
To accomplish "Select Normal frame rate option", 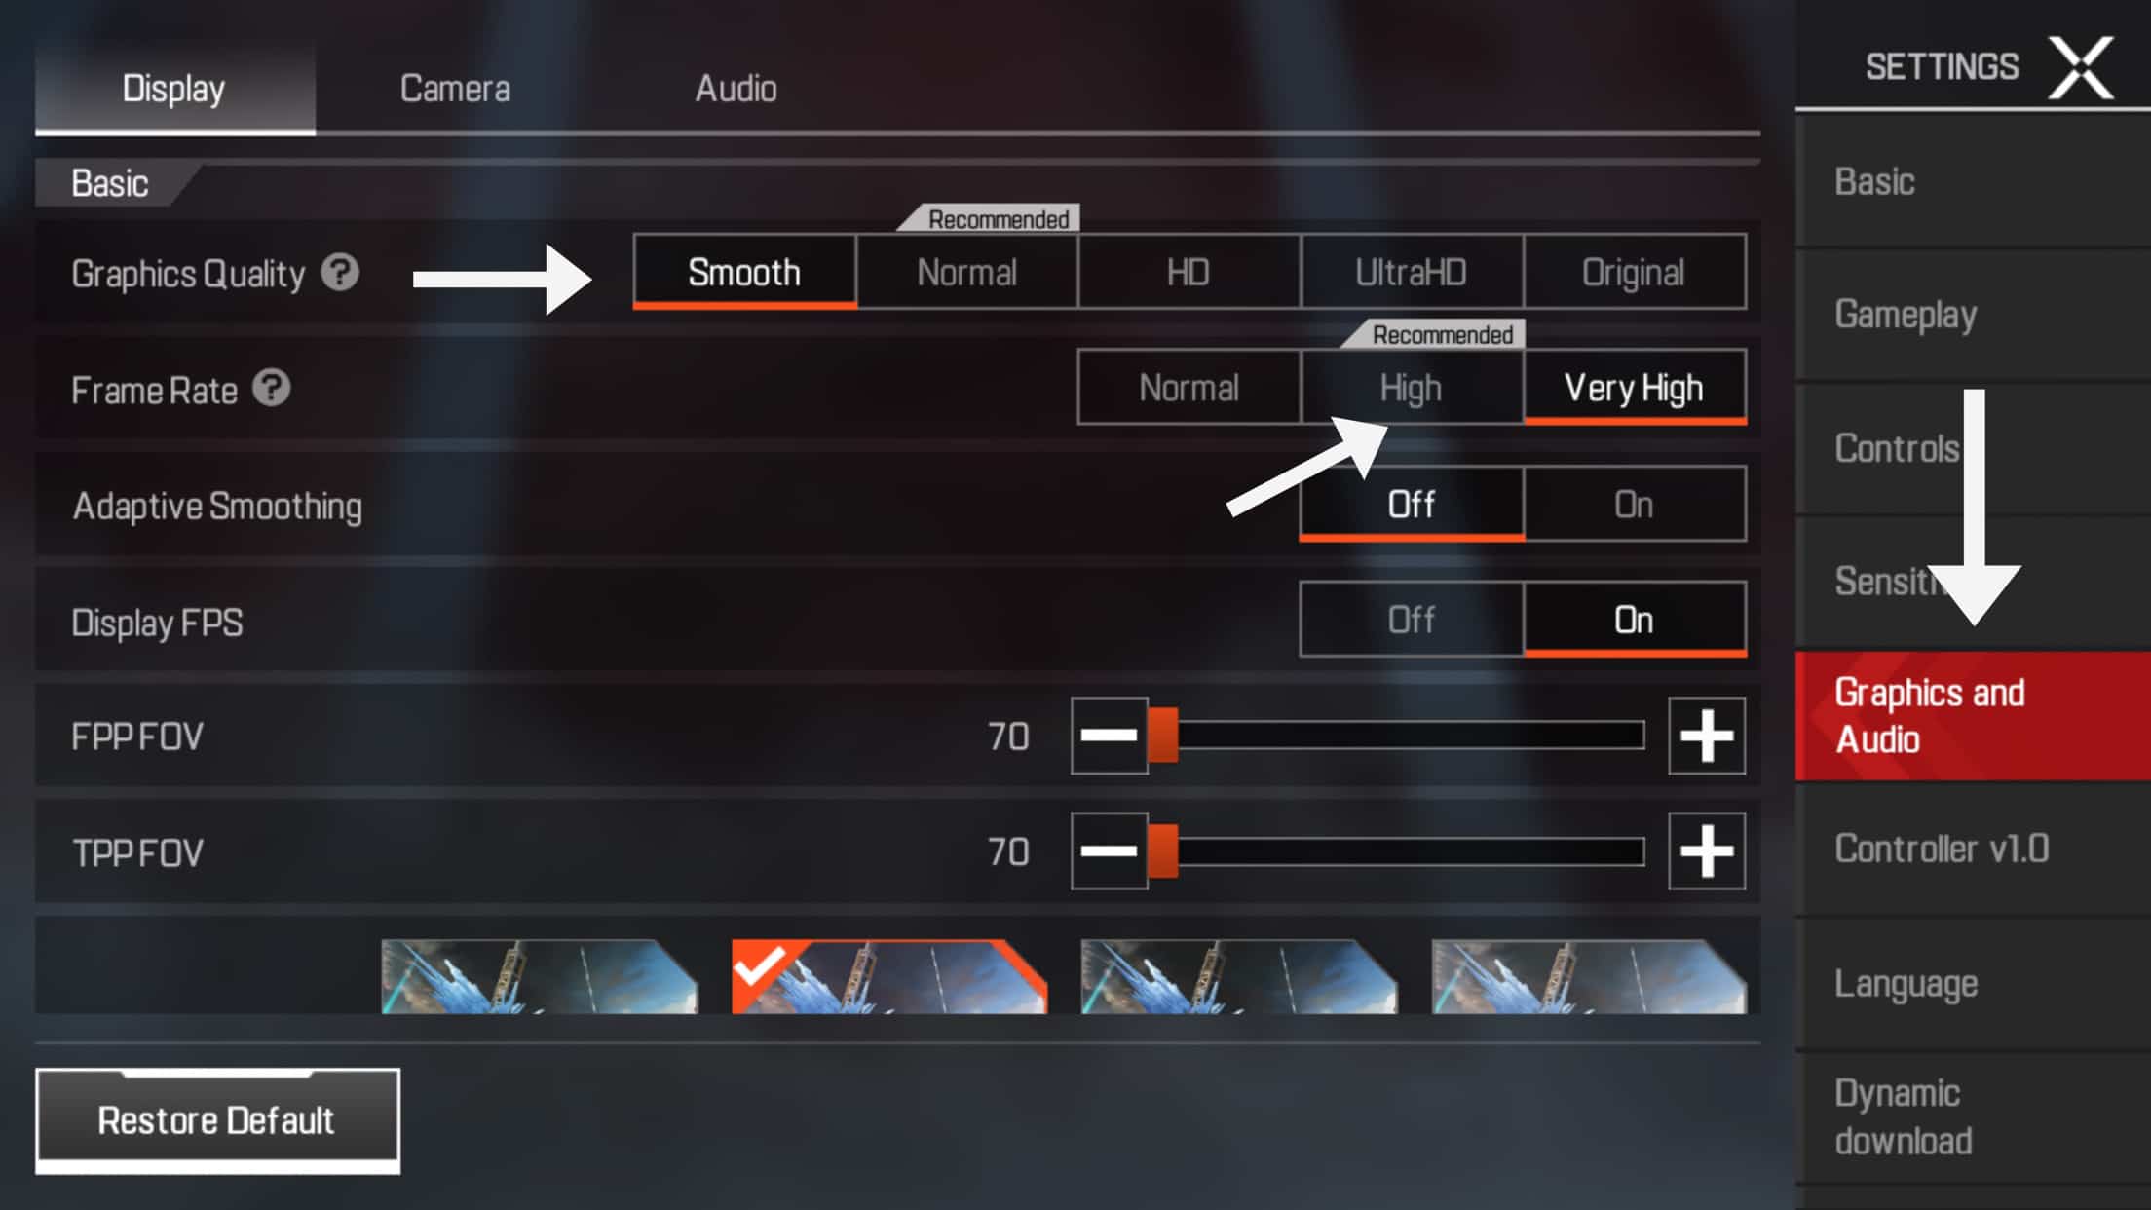I will click(x=1189, y=387).
